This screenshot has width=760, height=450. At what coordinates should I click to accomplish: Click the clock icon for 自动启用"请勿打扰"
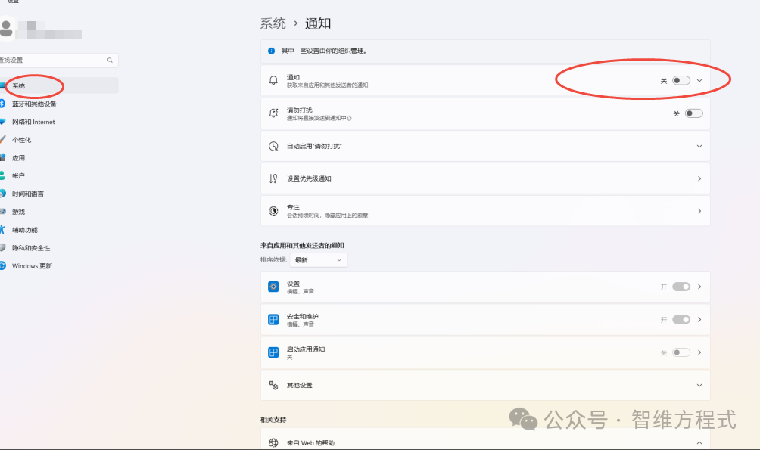click(x=273, y=146)
